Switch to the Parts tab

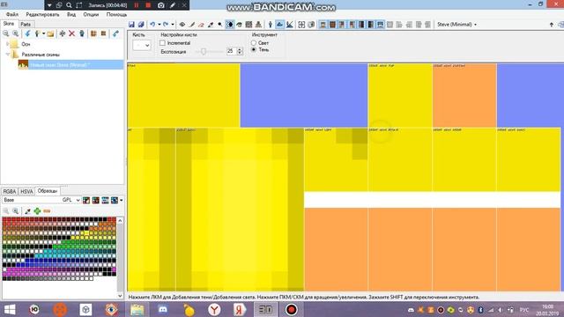[x=26, y=24]
